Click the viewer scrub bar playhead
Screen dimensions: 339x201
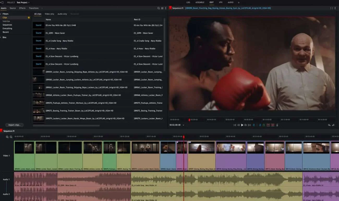click(189, 120)
